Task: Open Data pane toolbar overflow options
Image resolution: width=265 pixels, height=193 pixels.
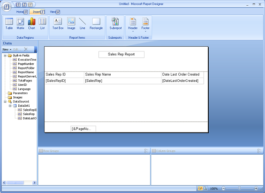Action: [x=35, y=50]
